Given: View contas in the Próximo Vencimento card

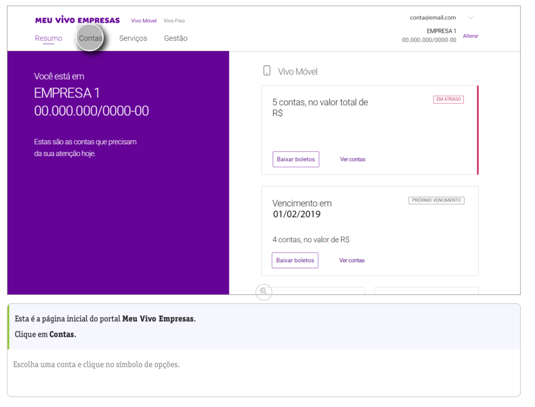Looking at the screenshot, I should [x=352, y=260].
